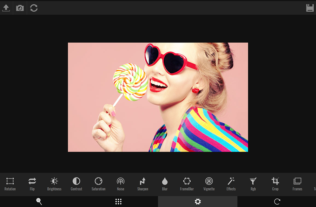Select the Brightness adjustment tool
This screenshot has width=316, height=207.
(54, 183)
